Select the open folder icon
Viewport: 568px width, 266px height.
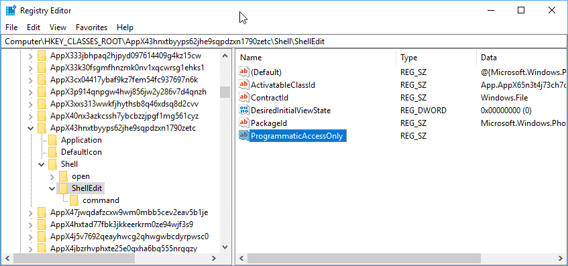point(64,176)
